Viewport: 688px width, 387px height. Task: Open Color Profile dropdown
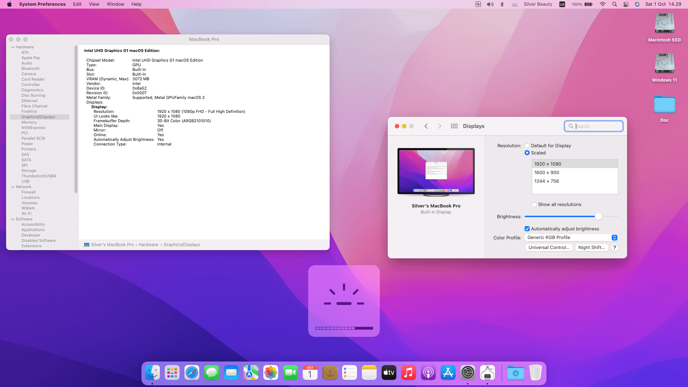coord(571,238)
